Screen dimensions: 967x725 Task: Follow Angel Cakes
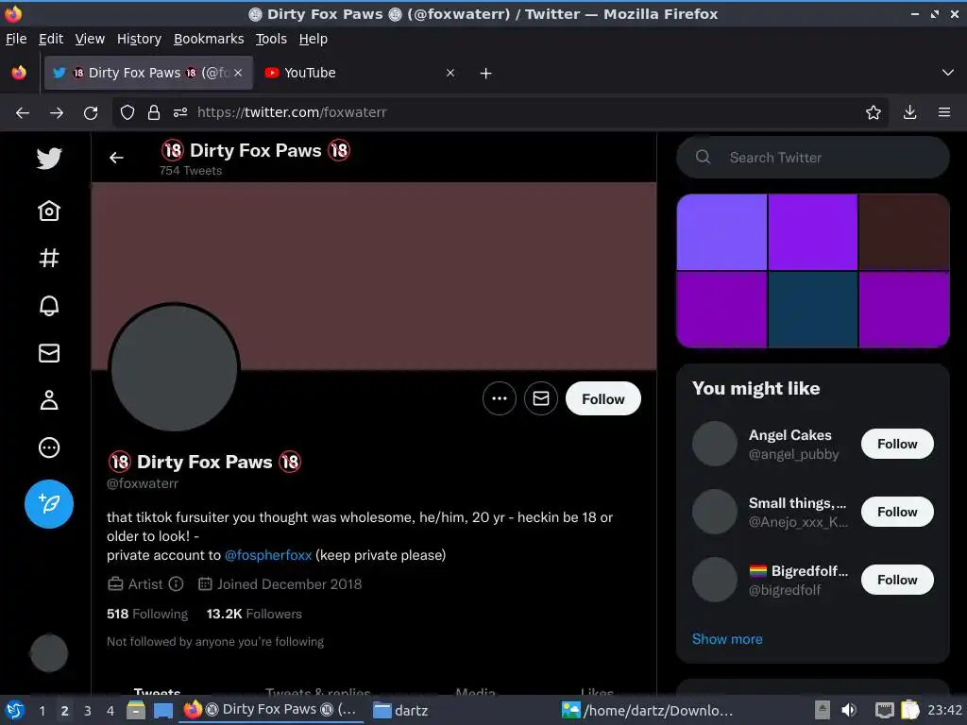(897, 444)
